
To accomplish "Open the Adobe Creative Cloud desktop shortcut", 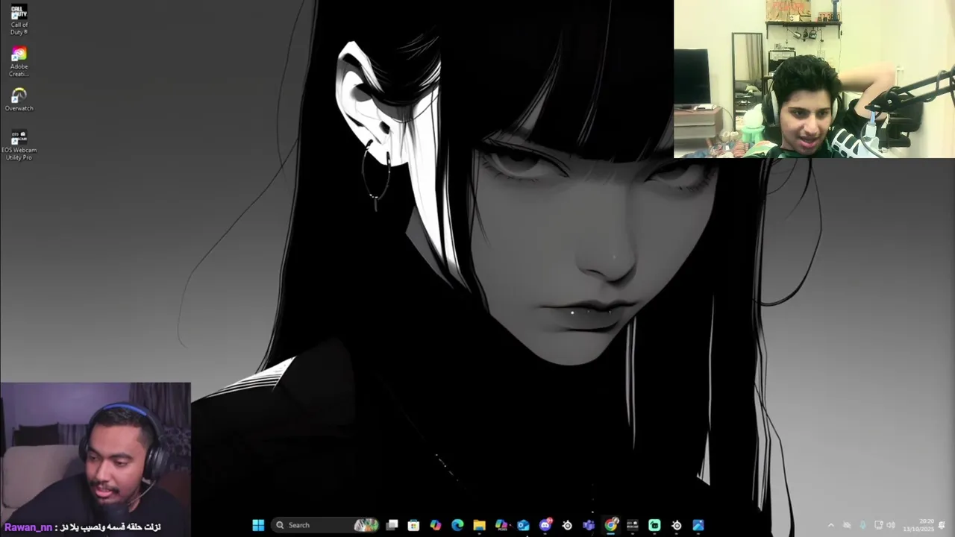I will click(x=19, y=62).
